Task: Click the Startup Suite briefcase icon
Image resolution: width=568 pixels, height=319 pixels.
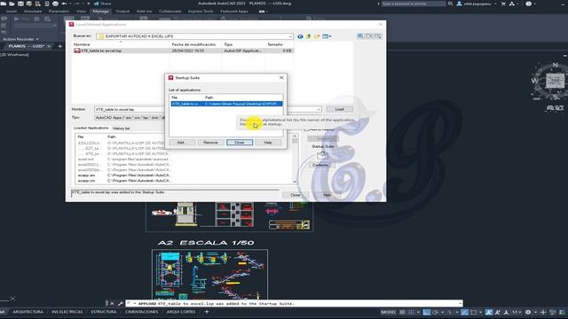Action: [x=322, y=156]
